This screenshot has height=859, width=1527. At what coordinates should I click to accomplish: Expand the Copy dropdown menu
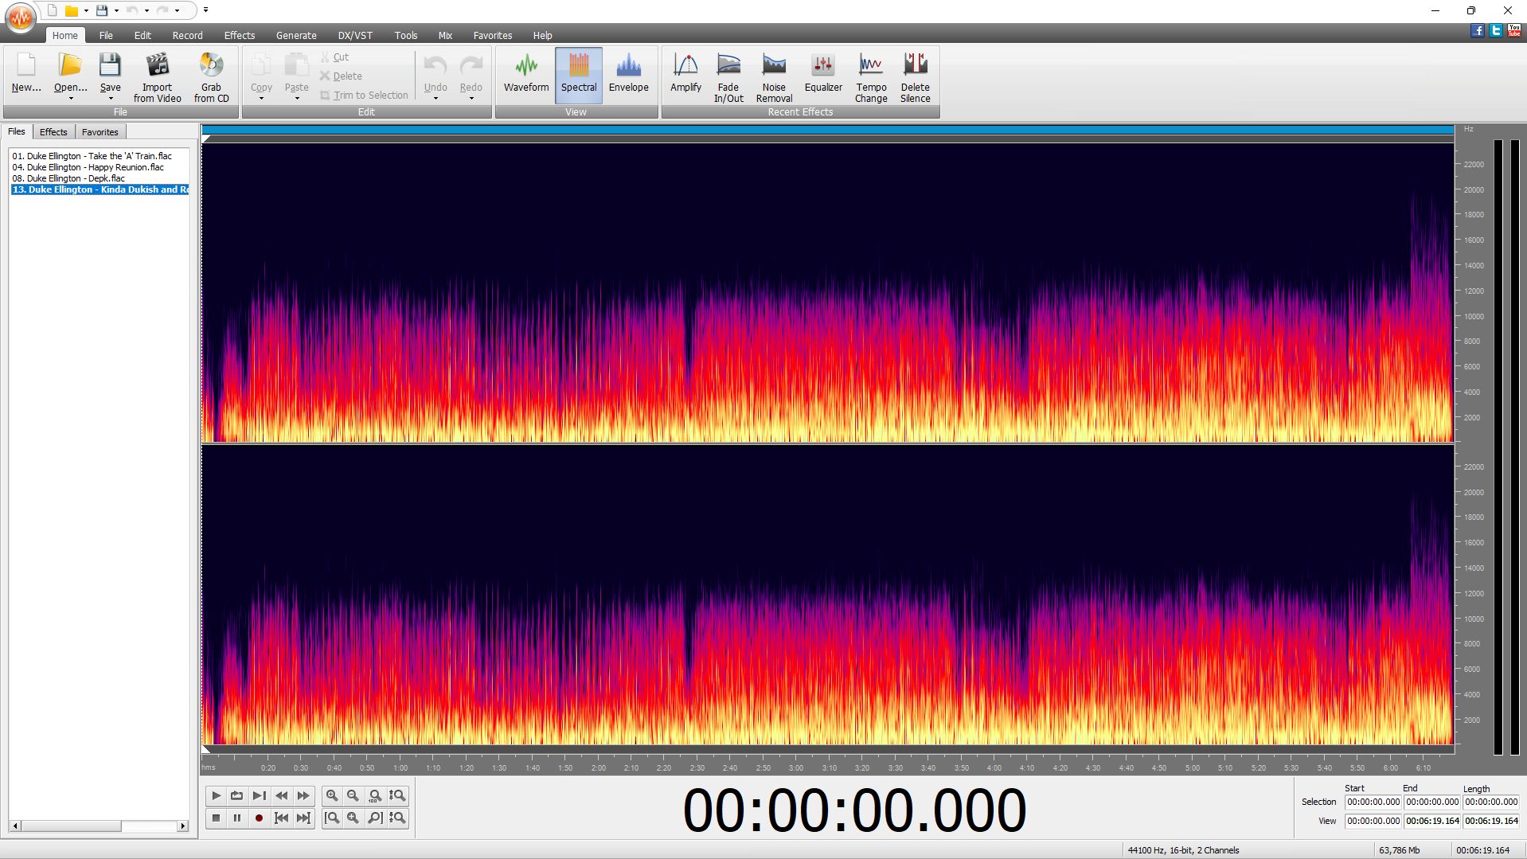tap(260, 96)
